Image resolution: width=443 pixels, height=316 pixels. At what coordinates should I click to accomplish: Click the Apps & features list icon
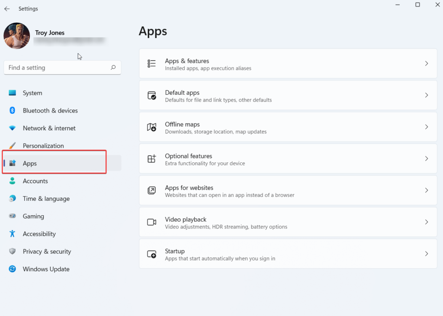(x=152, y=64)
